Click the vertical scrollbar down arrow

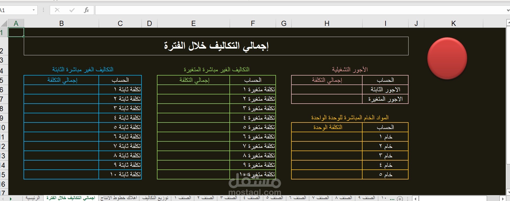click(508, 192)
